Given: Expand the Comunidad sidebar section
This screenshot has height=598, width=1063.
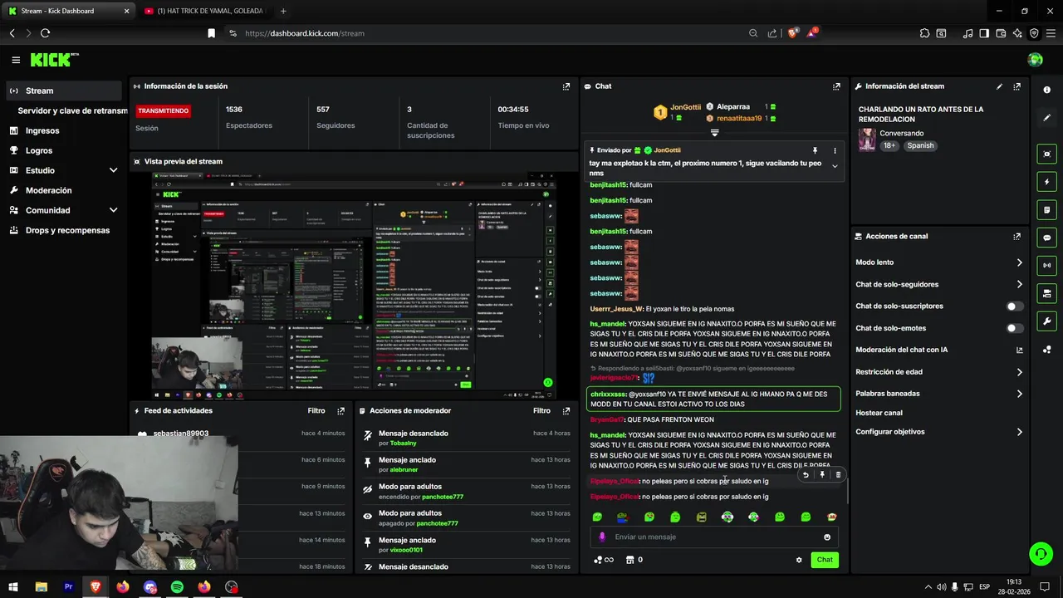Looking at the screenshot, I should click(x=113, y=210).
